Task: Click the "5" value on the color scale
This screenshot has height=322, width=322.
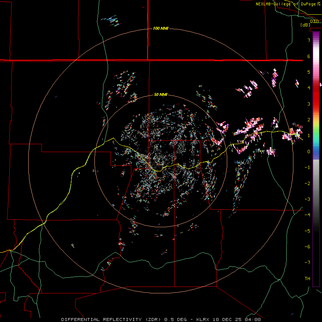Action: click(309, 72)
